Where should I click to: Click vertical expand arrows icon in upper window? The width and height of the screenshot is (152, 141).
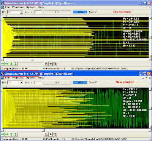(x=11, y=64)
